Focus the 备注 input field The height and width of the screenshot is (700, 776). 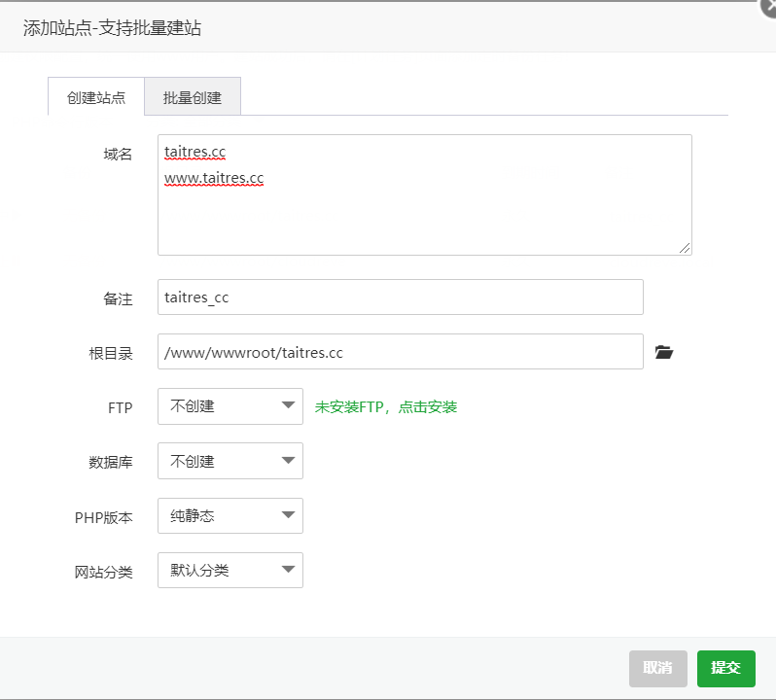pos(401,297)
